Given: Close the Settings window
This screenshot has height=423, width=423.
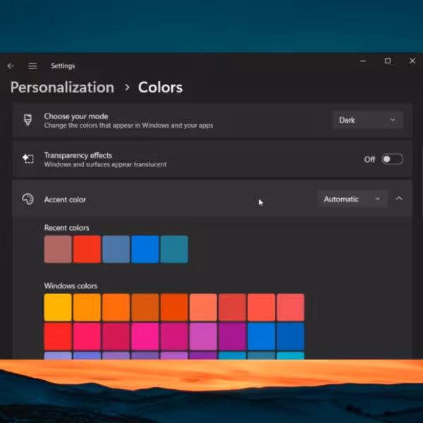Looking at the screenshot, I should [412, 61].
